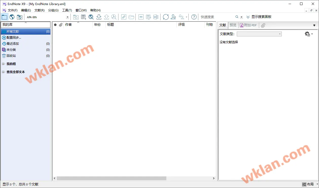Click the horizontal scrollbar in the reference list
Image resolution: width=319 pixels, height=188 pixels.
click(112, 178)
